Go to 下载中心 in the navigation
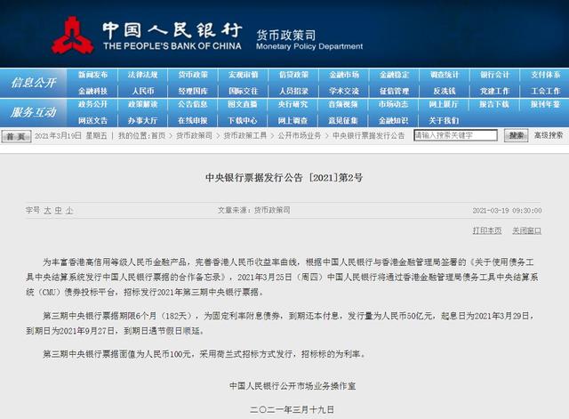Viewport: 569px width, 419px height. (x=243, y=119)
